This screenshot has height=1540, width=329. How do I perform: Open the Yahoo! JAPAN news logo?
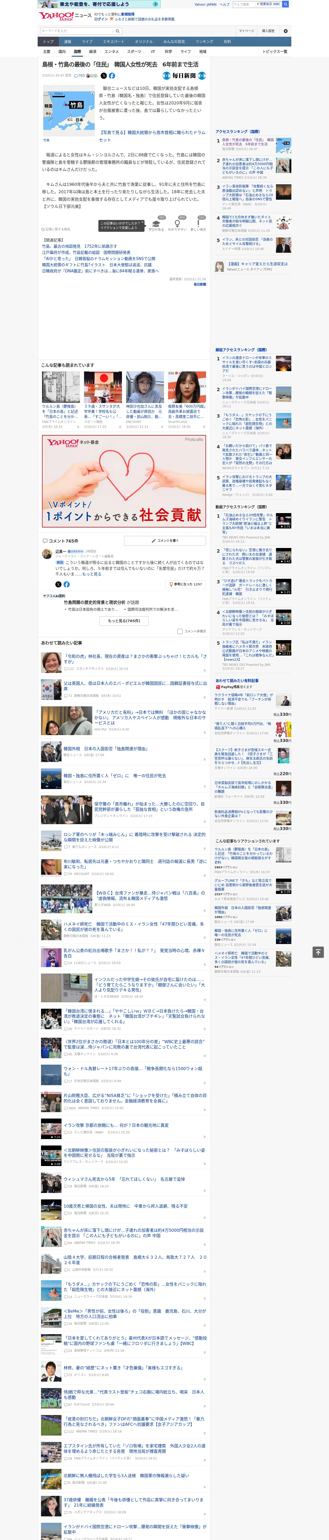(65, 16)
